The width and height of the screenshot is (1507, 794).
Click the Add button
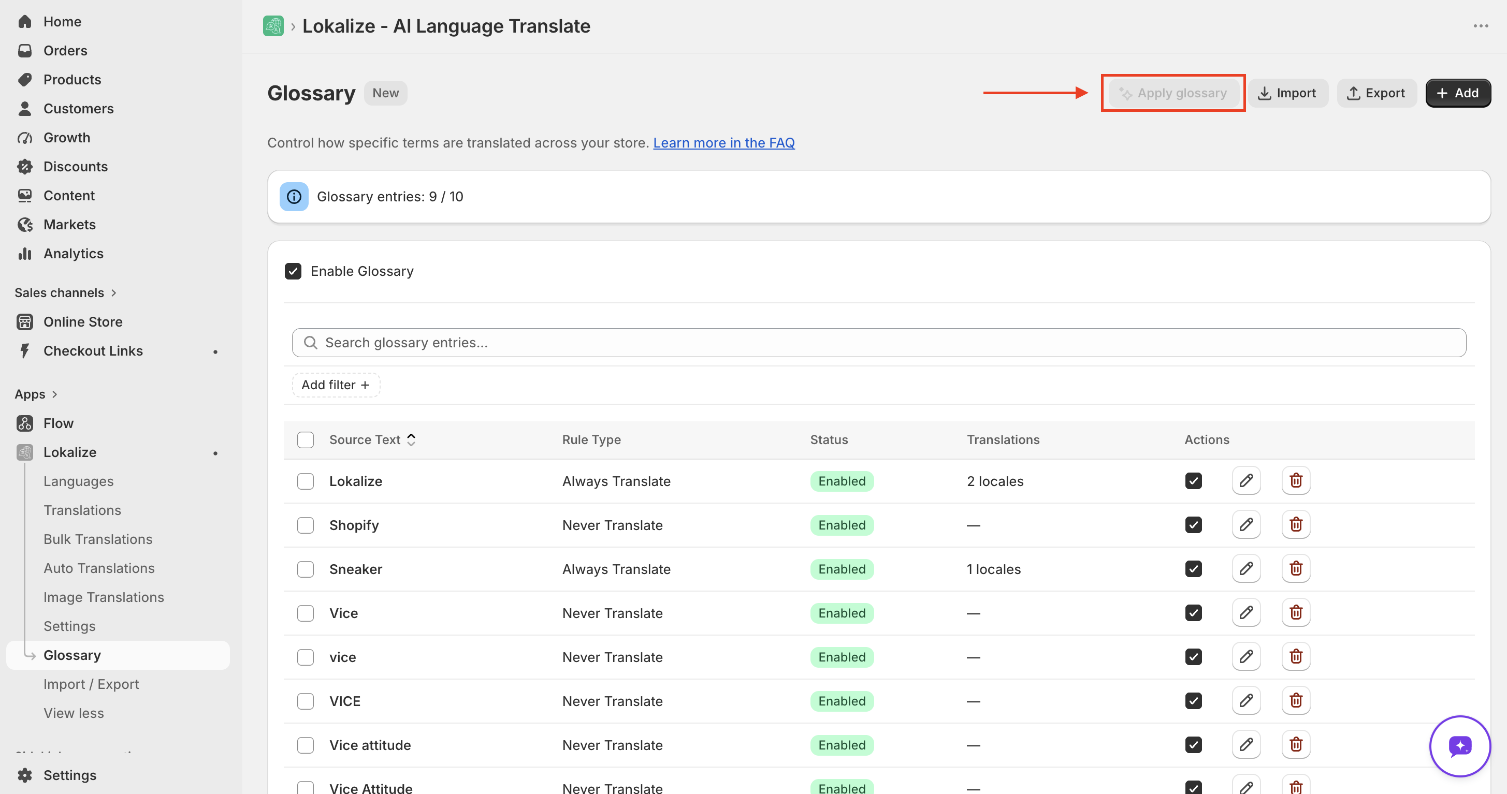click(1457, 93)
